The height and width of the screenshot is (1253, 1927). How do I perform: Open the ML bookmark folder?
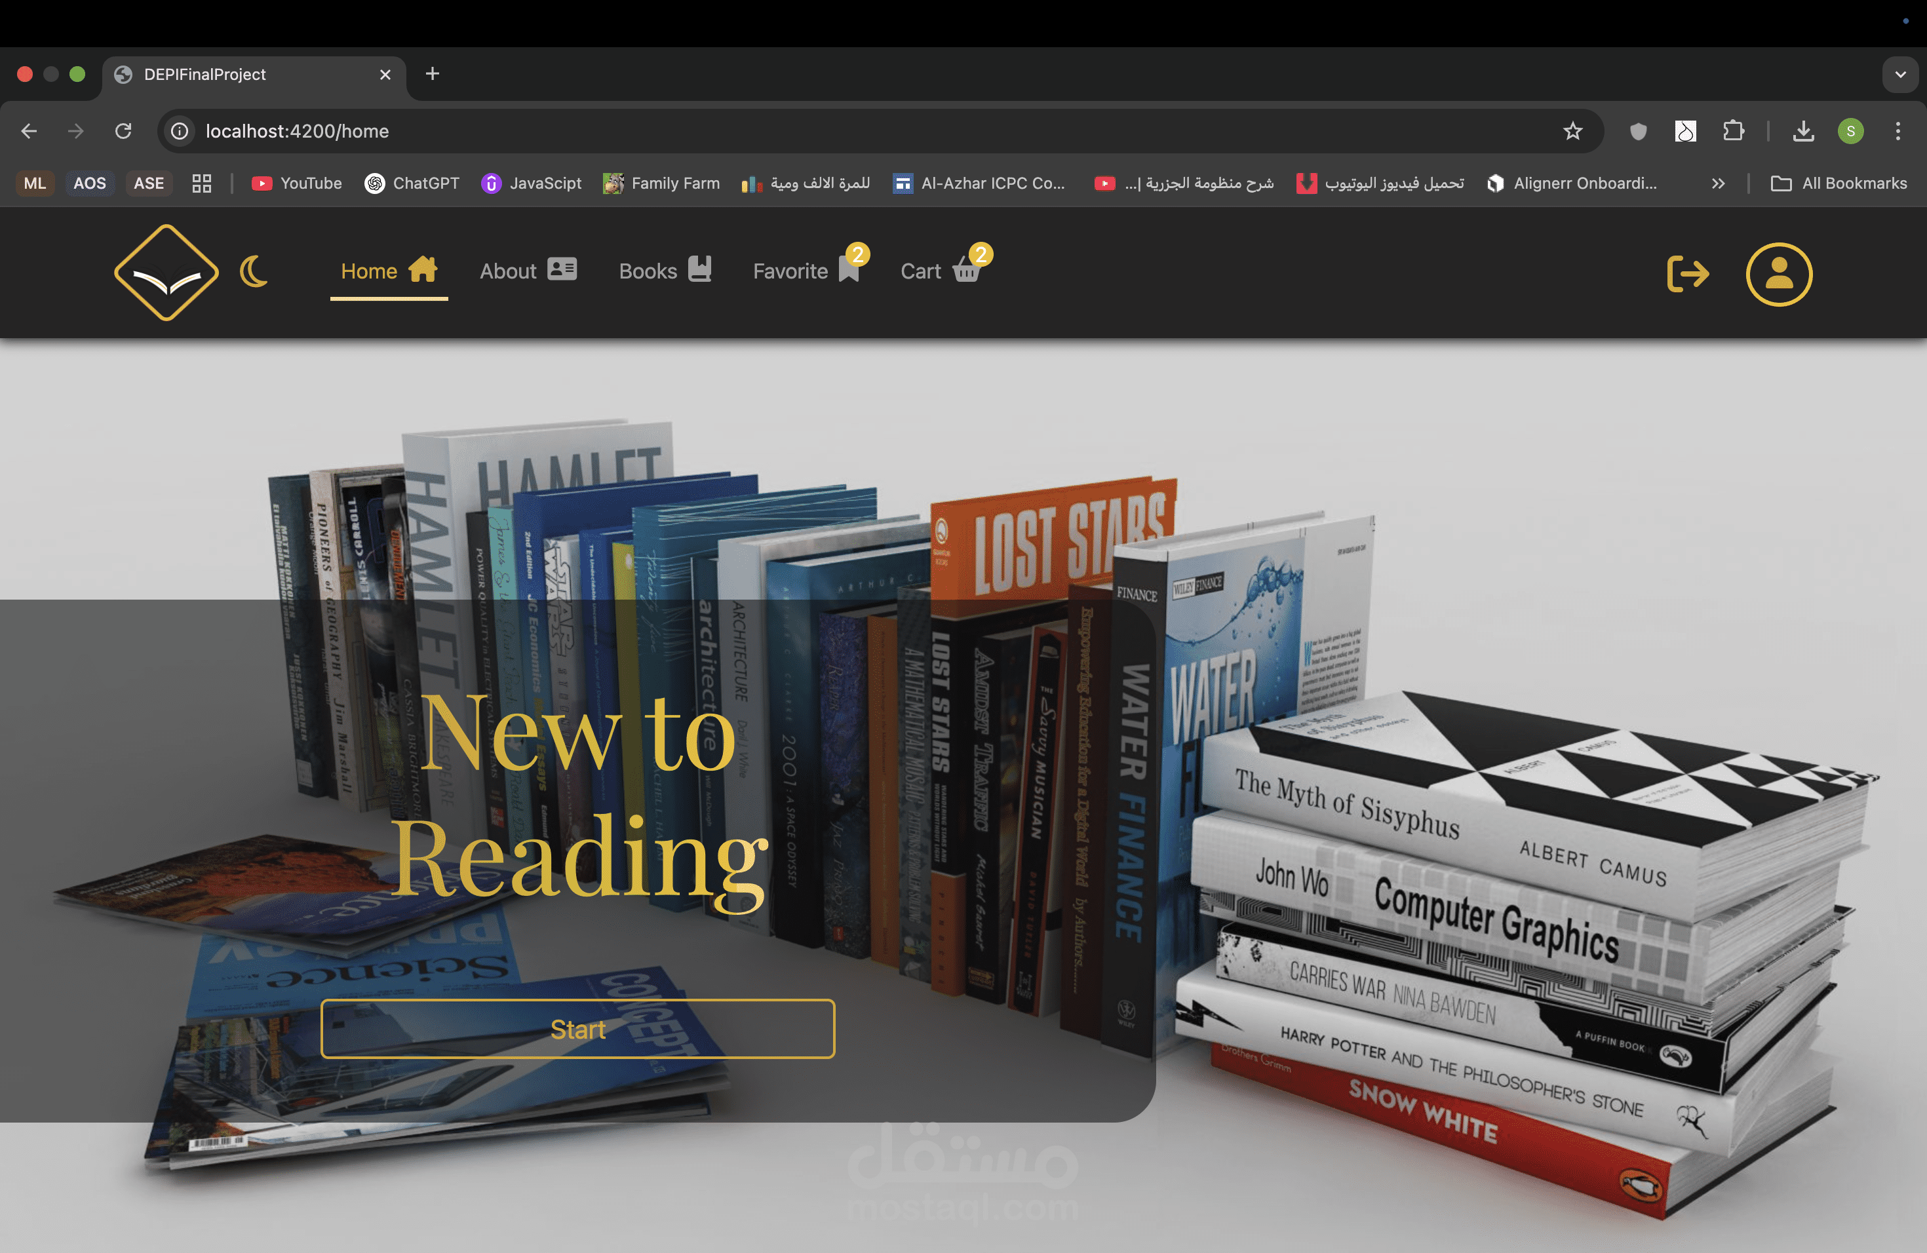tap(35, 183)
